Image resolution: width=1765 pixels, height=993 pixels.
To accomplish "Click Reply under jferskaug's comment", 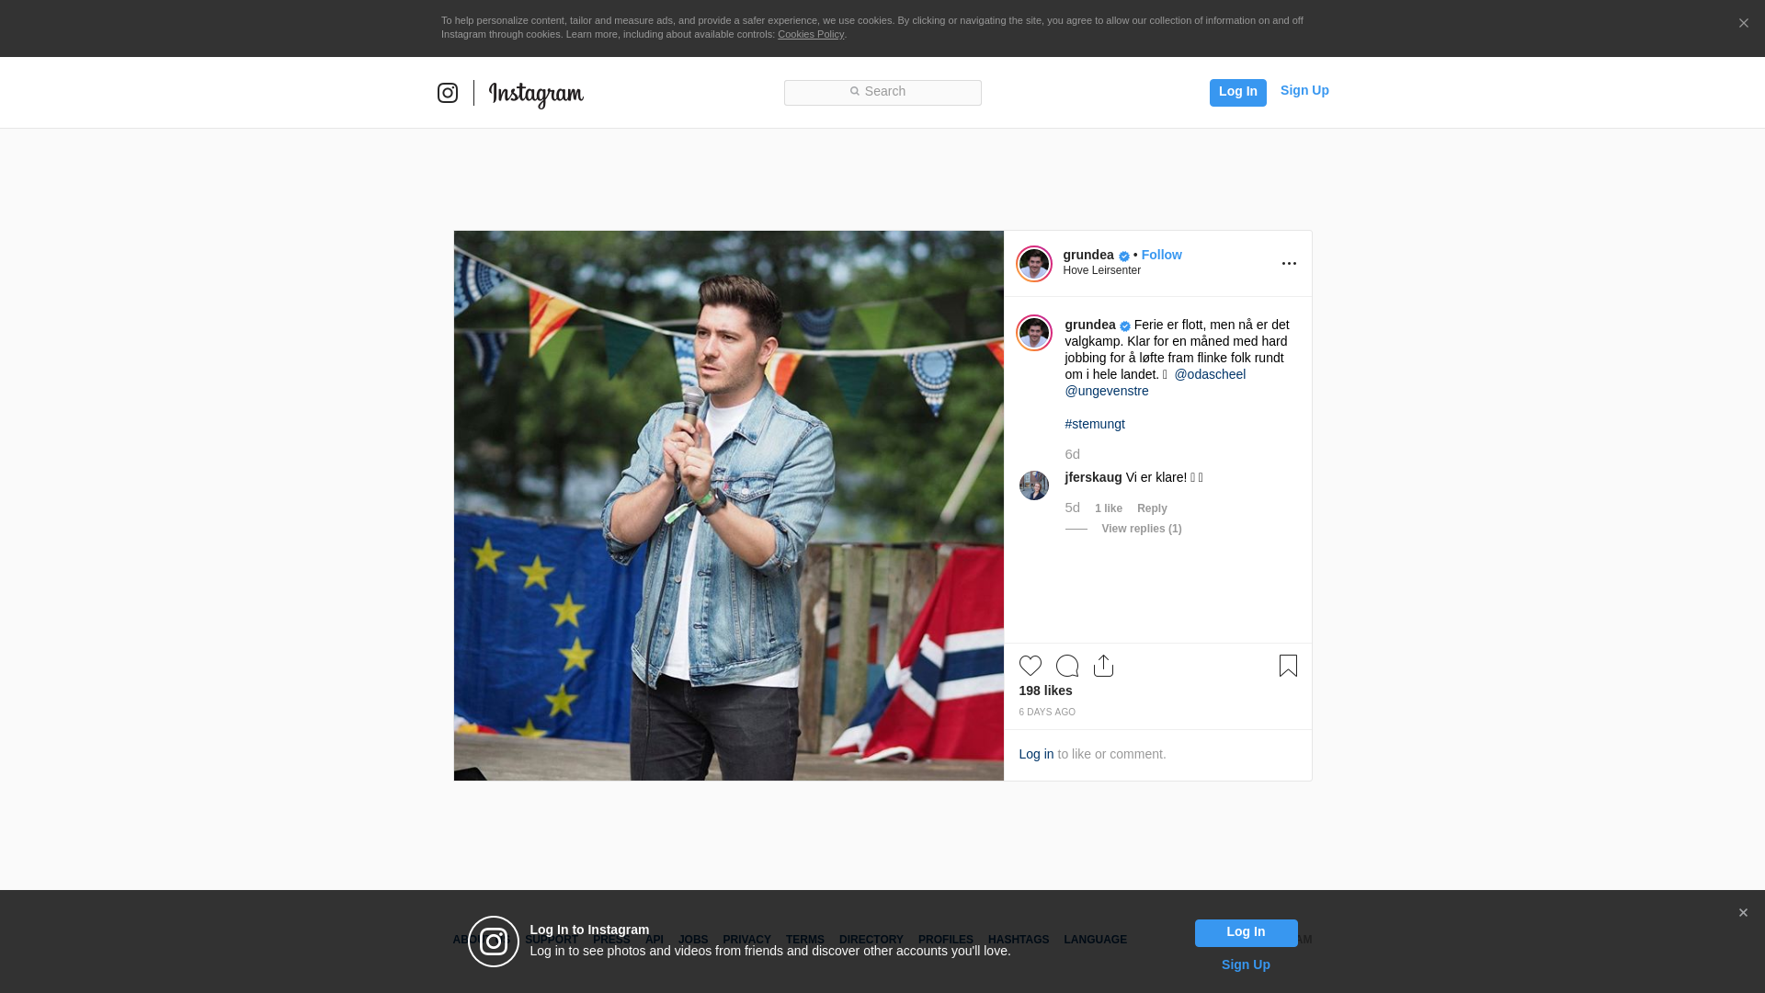I will (1151, 508).
